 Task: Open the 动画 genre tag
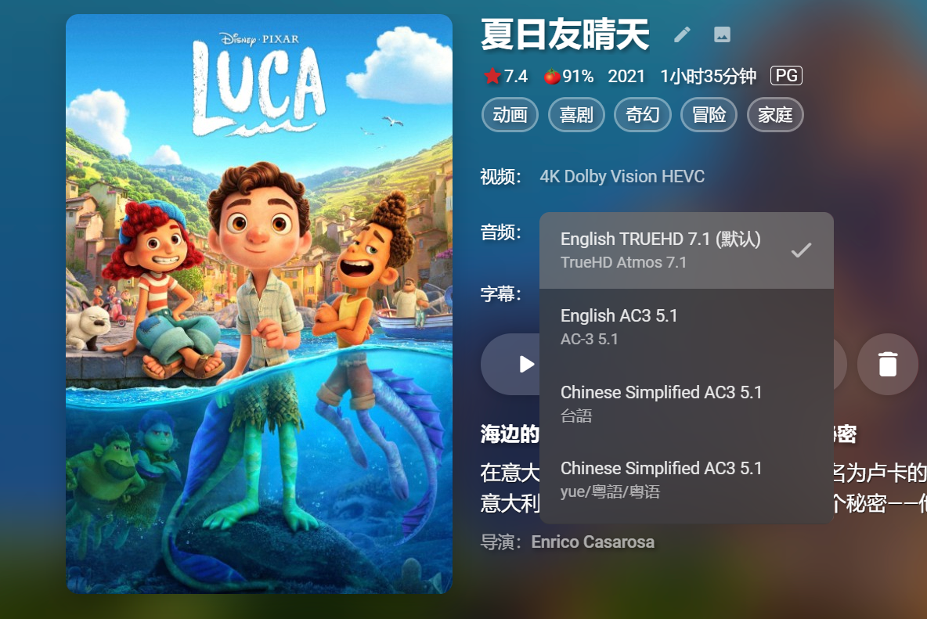(x=510, y=114)
